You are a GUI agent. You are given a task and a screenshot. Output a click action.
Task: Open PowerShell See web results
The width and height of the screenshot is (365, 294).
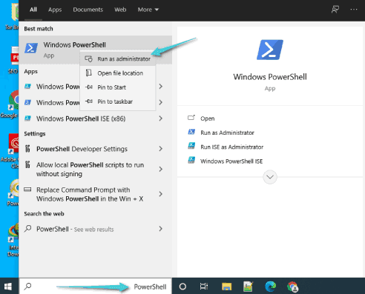[95, 229]
